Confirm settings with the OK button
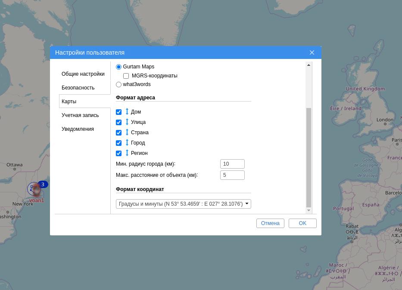This screenshot has height=290, width=402. pos(302,223)
